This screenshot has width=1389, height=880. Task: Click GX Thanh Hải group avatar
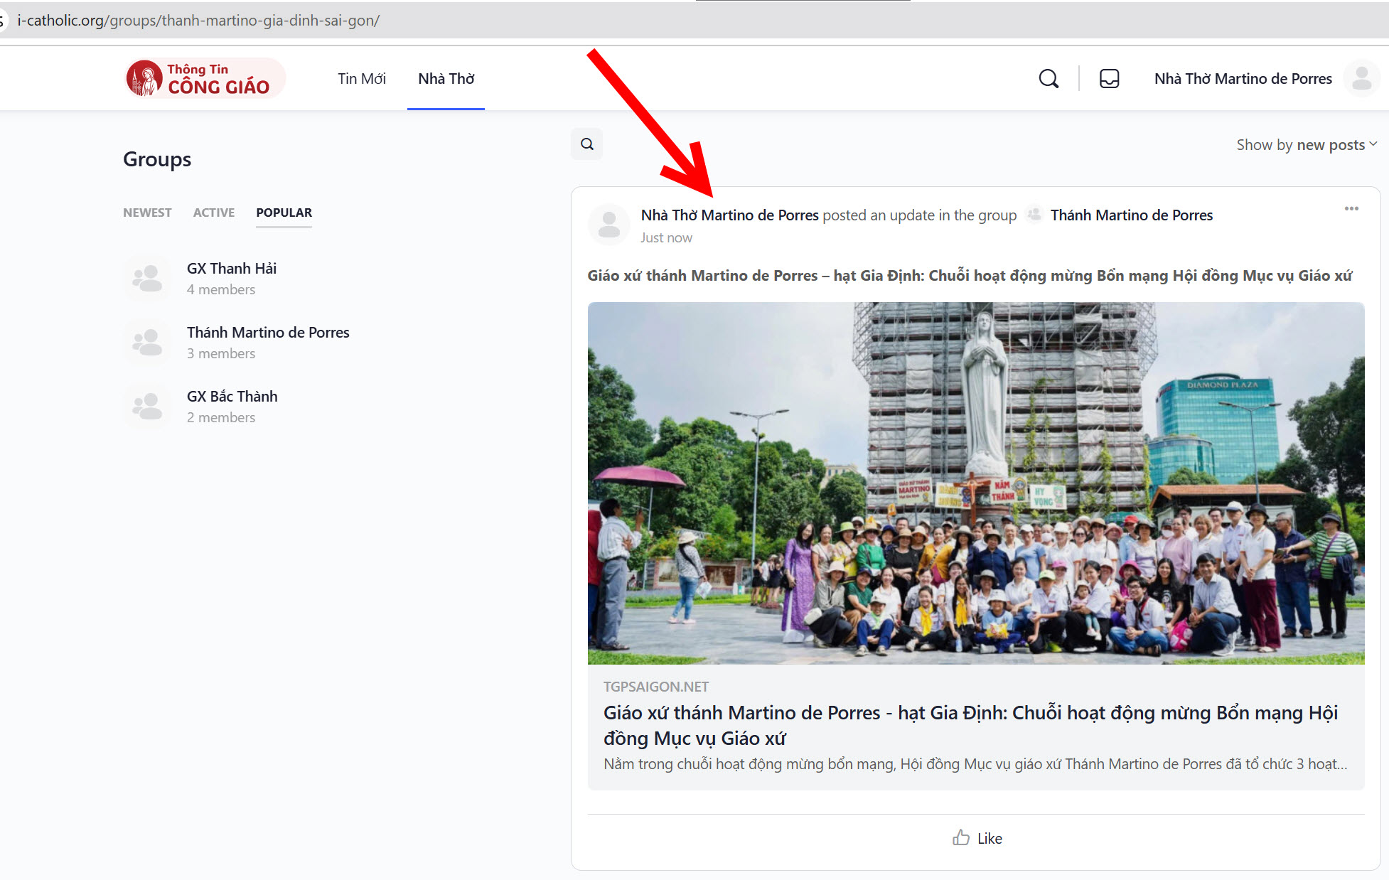(147, 278)
